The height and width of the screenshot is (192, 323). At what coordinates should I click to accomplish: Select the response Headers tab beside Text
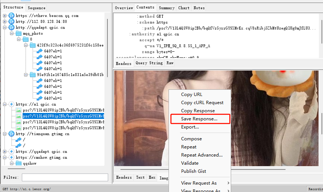[124, 178]
